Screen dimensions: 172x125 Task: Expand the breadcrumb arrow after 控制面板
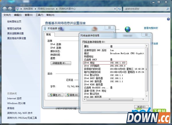[36, 9]
